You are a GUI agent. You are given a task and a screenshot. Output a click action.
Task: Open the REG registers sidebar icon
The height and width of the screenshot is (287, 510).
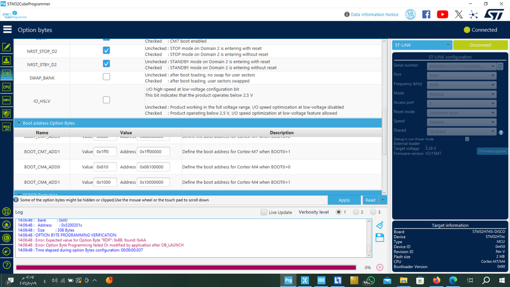click(x=7, y=127)
